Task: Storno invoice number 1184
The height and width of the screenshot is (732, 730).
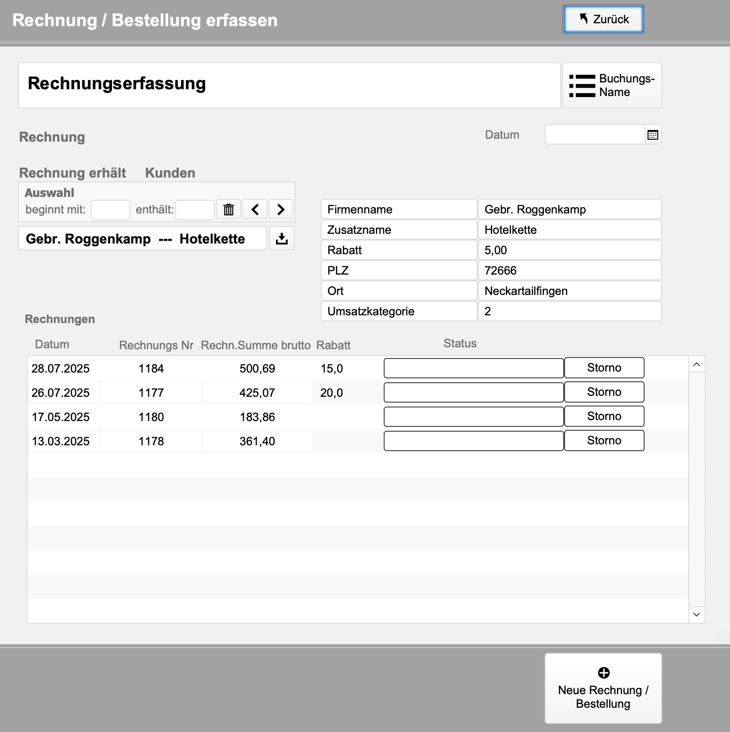Action: click(604, 368)
